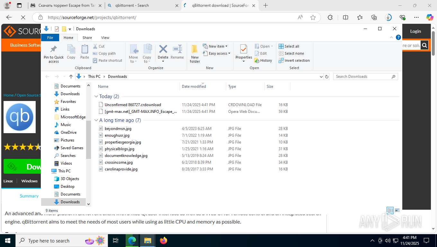Collapse the ribbon with chevron
This screenshot has width=437, height=247.
point(392,37)
